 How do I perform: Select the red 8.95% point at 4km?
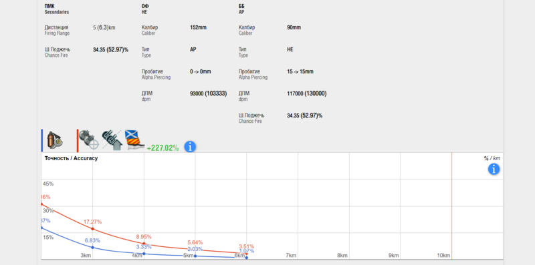click(x=144, y=244)
